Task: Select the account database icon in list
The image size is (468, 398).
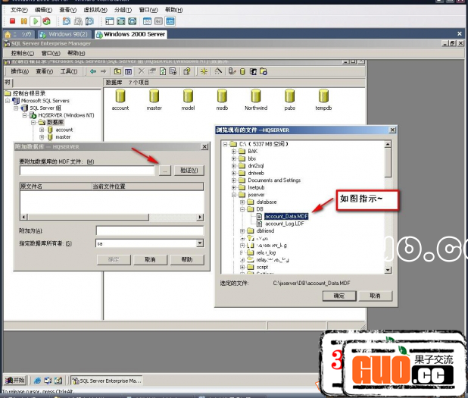Action: pyautogui.click(x=120, y=96)
